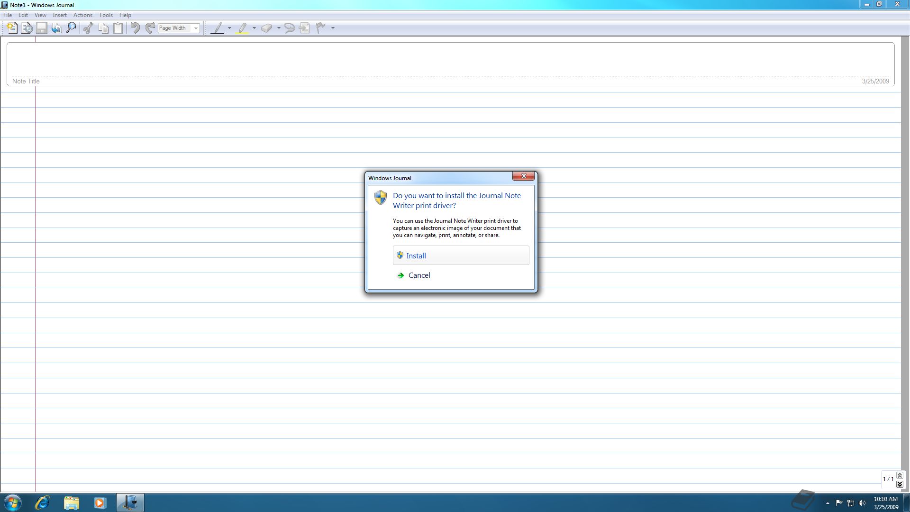
Task: Click the shield icon in dialog
Action: pos(381,197)
